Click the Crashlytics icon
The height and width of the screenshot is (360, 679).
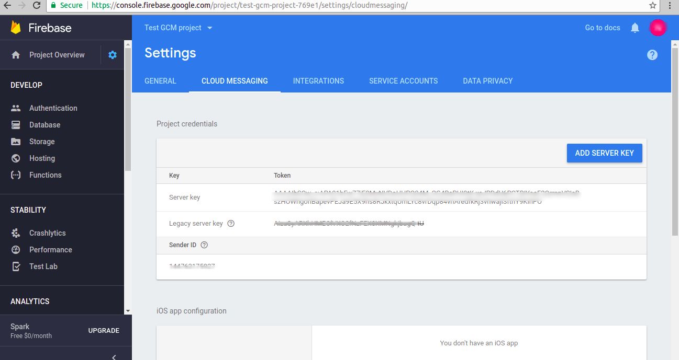click(16, 233)
